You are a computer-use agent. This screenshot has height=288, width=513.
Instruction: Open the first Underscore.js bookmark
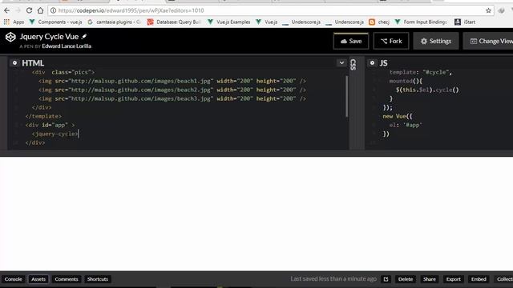pyautogui.click(x=301, y=22)
